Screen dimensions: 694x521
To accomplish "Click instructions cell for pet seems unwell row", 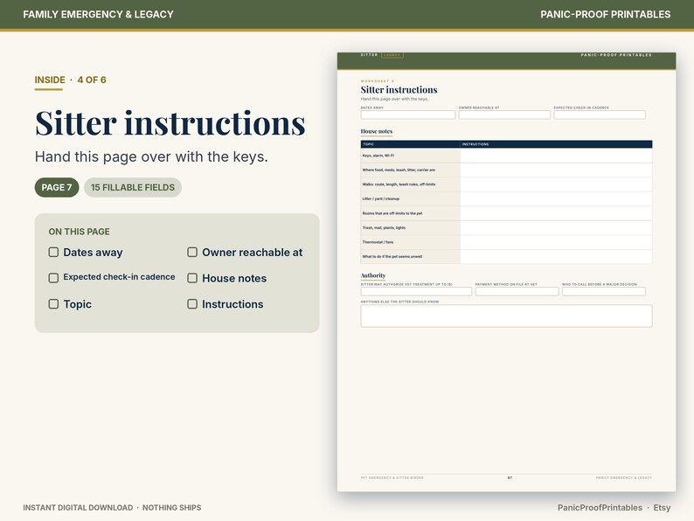I will (556, 257).
